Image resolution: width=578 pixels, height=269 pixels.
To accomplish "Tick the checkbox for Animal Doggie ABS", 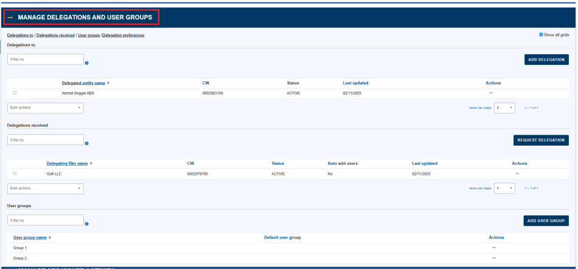I will 15,93.
